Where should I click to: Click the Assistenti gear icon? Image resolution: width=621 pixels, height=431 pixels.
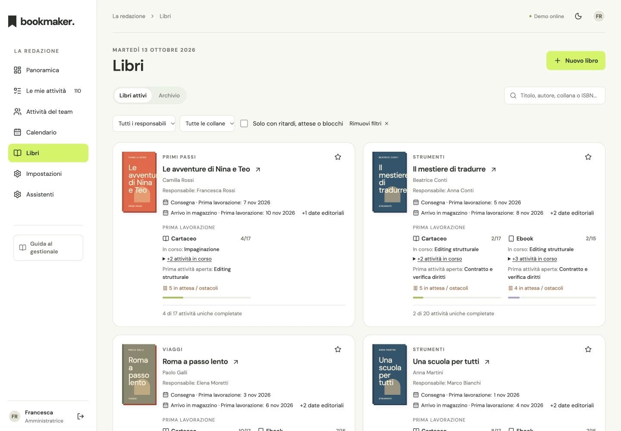[17, 194]
